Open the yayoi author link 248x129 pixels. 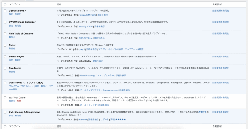[82, 49]
